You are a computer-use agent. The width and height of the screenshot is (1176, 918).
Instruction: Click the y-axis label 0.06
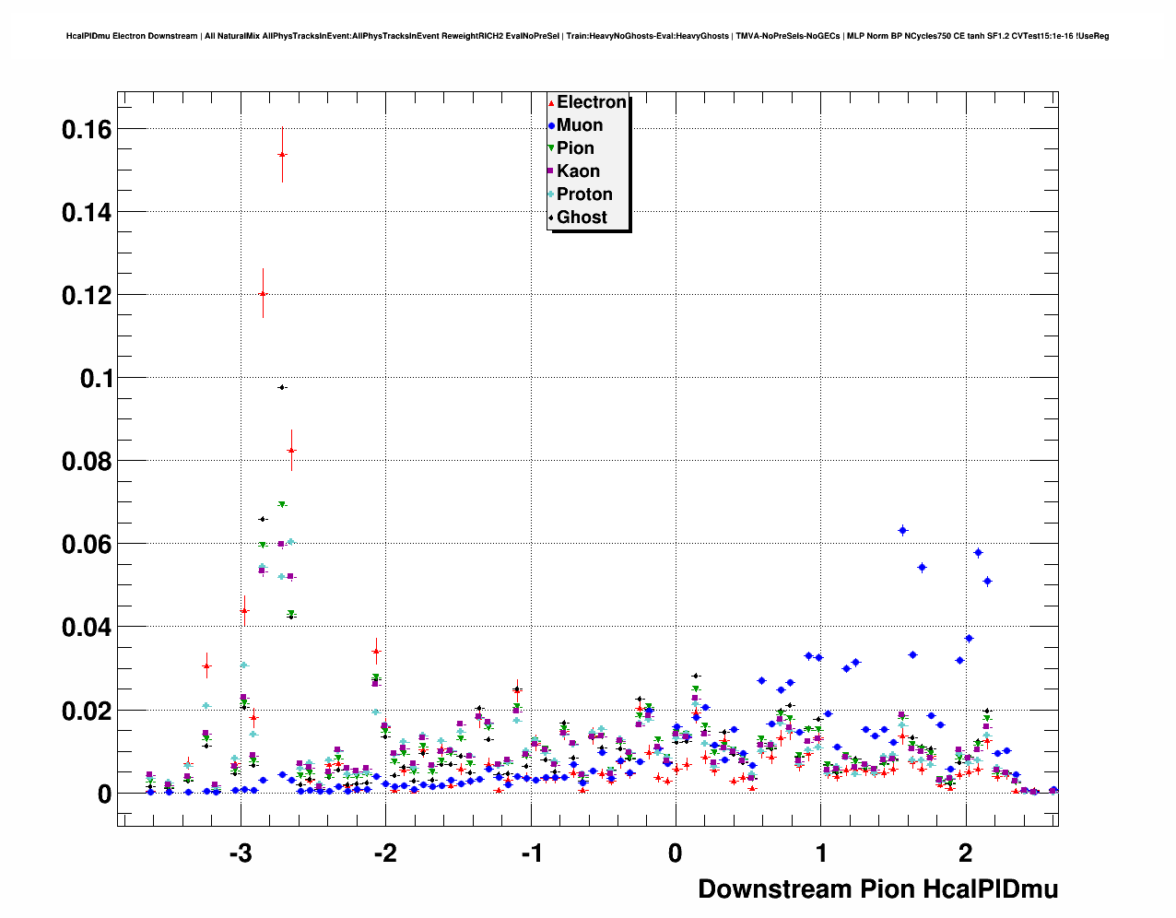[x=87, y=545]
